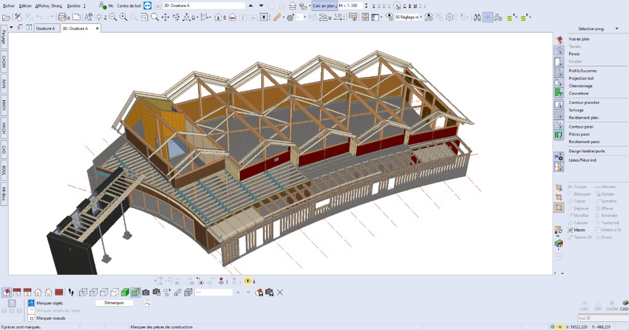
Task: Click the up arrow next to view selector
Action: 251,6
